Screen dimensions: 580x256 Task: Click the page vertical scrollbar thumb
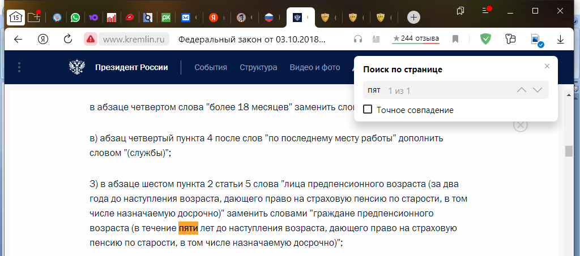tap(569, 151)
